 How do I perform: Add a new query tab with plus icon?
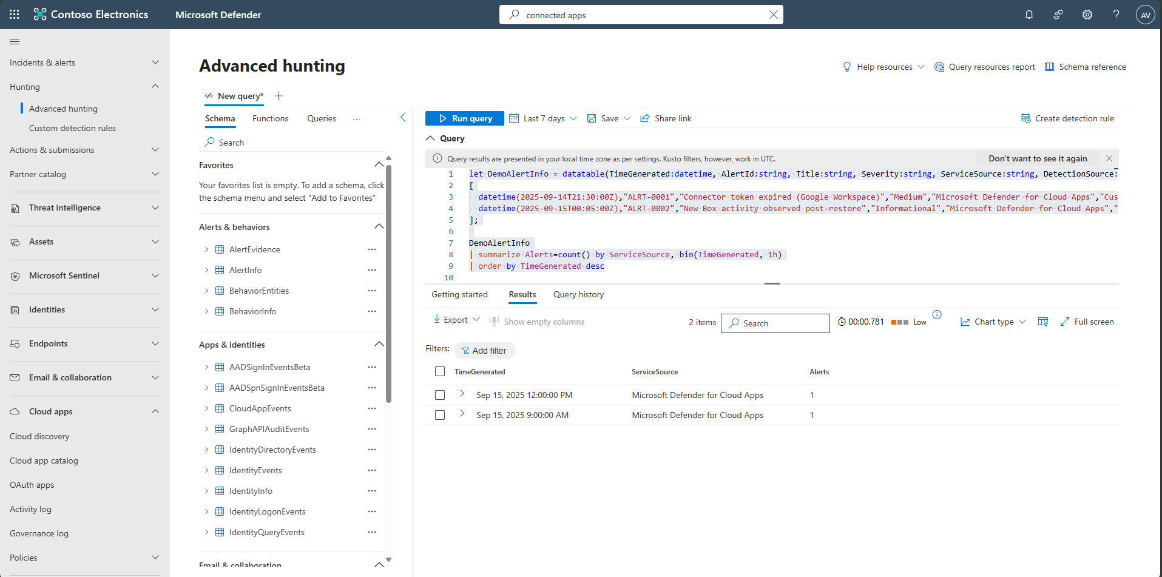[279, 96]
